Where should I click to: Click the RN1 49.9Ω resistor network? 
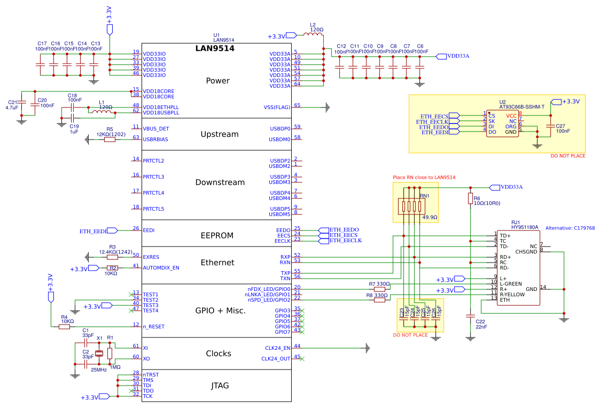[412, 206]
